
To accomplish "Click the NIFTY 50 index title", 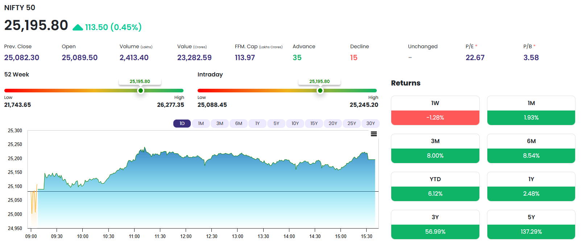I will coord(20,8).
